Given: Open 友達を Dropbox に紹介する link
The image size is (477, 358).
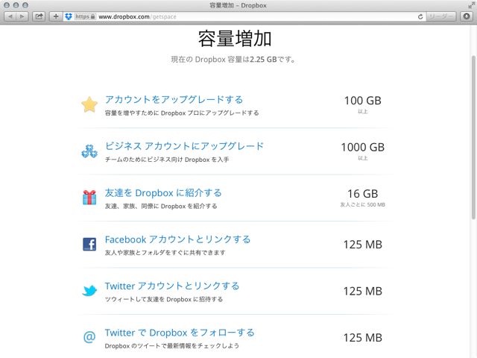Looking at the screenshot, I should point(163,193).
